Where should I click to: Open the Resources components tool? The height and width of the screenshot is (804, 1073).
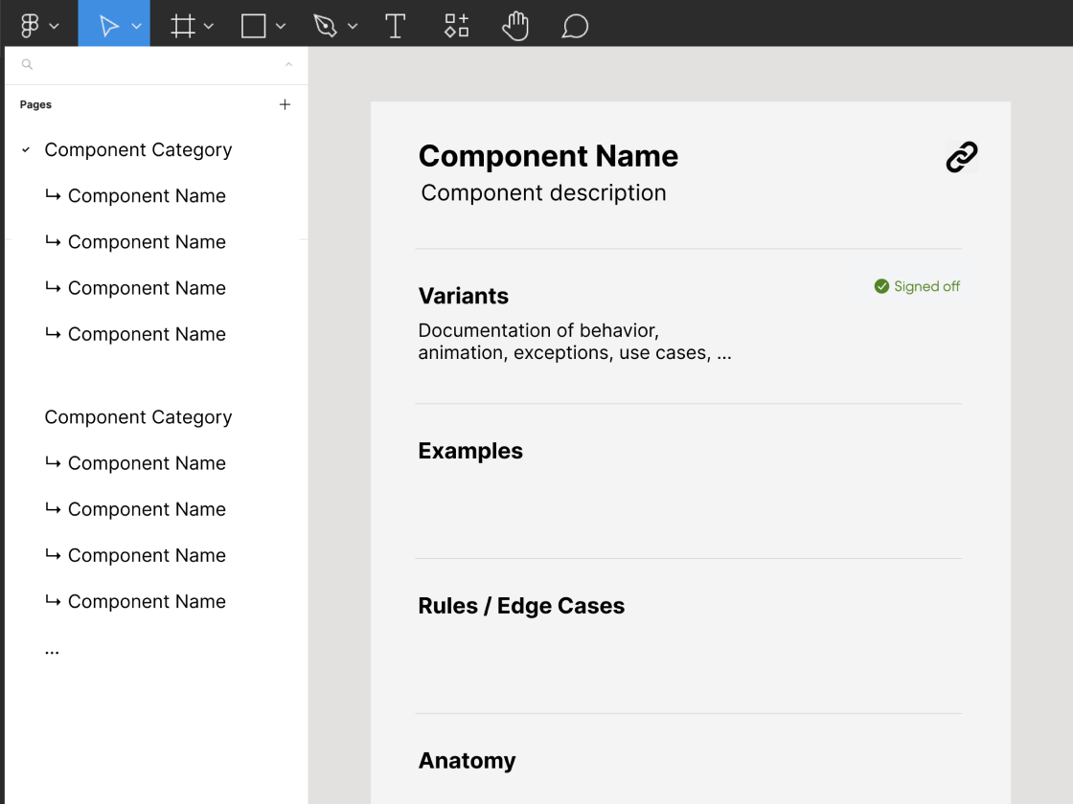(456, 26)
